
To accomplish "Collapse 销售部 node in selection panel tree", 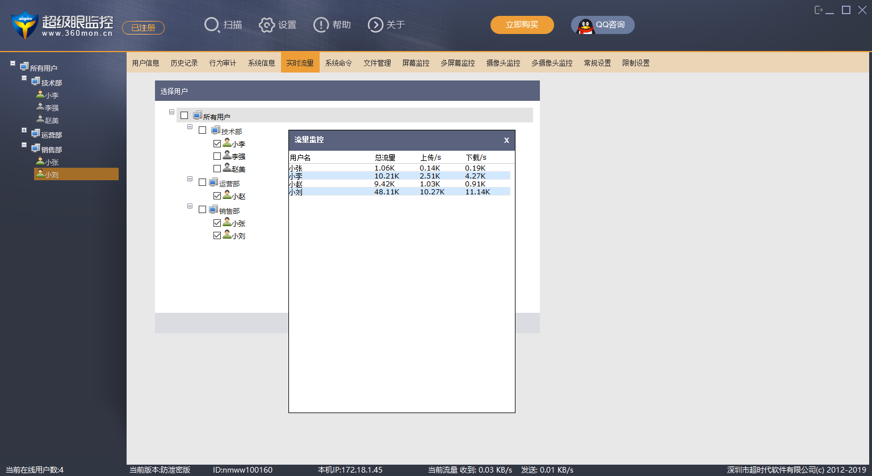I will click(x=190, y=206).
